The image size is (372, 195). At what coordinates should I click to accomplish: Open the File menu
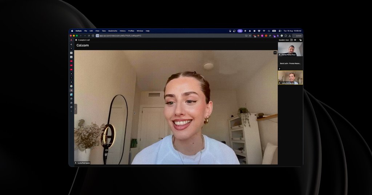[x=86, y=31]
